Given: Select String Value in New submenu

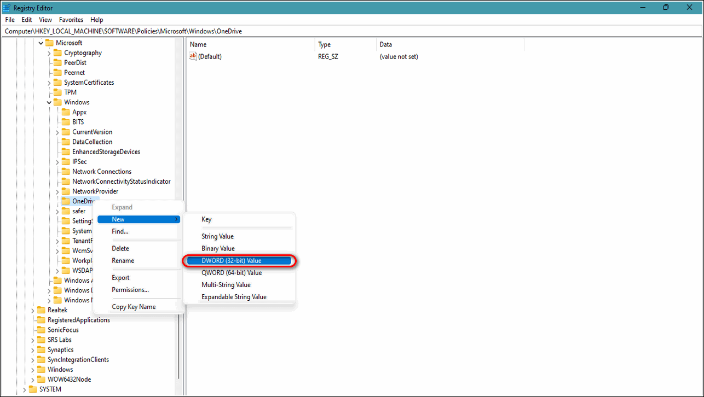Looking at the screenshot, I should (x=217, y=236).
